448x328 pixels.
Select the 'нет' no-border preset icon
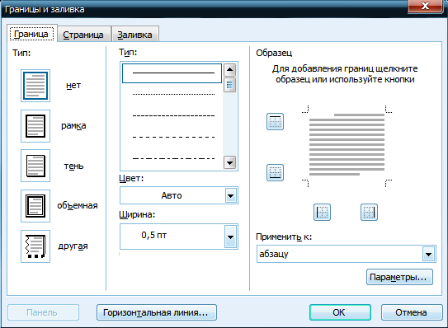tap(35, 86)
